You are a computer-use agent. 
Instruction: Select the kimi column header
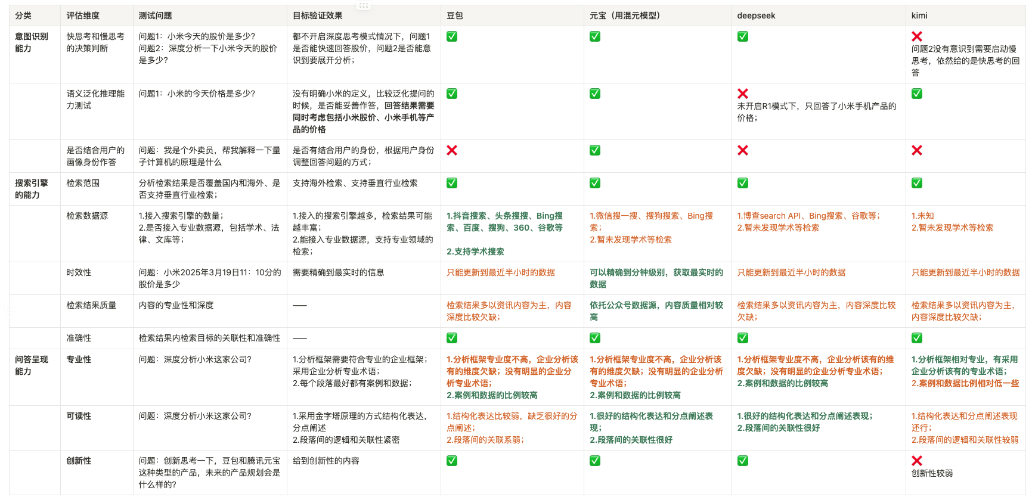tap(965, 15)
